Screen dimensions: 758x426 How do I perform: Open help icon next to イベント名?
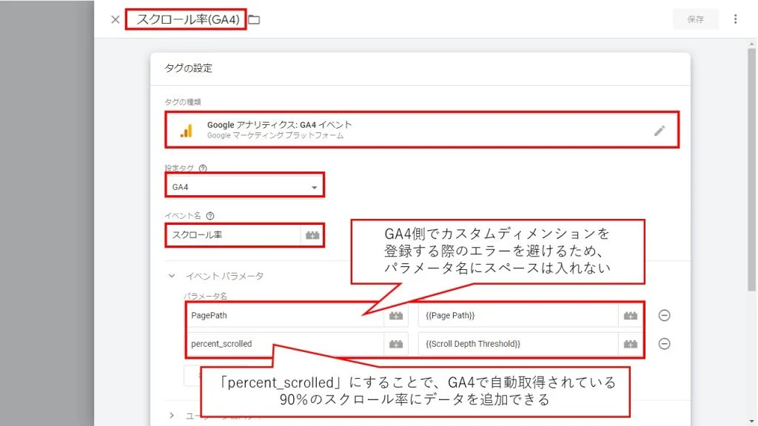pyautogui.click(x=210, y=216)
